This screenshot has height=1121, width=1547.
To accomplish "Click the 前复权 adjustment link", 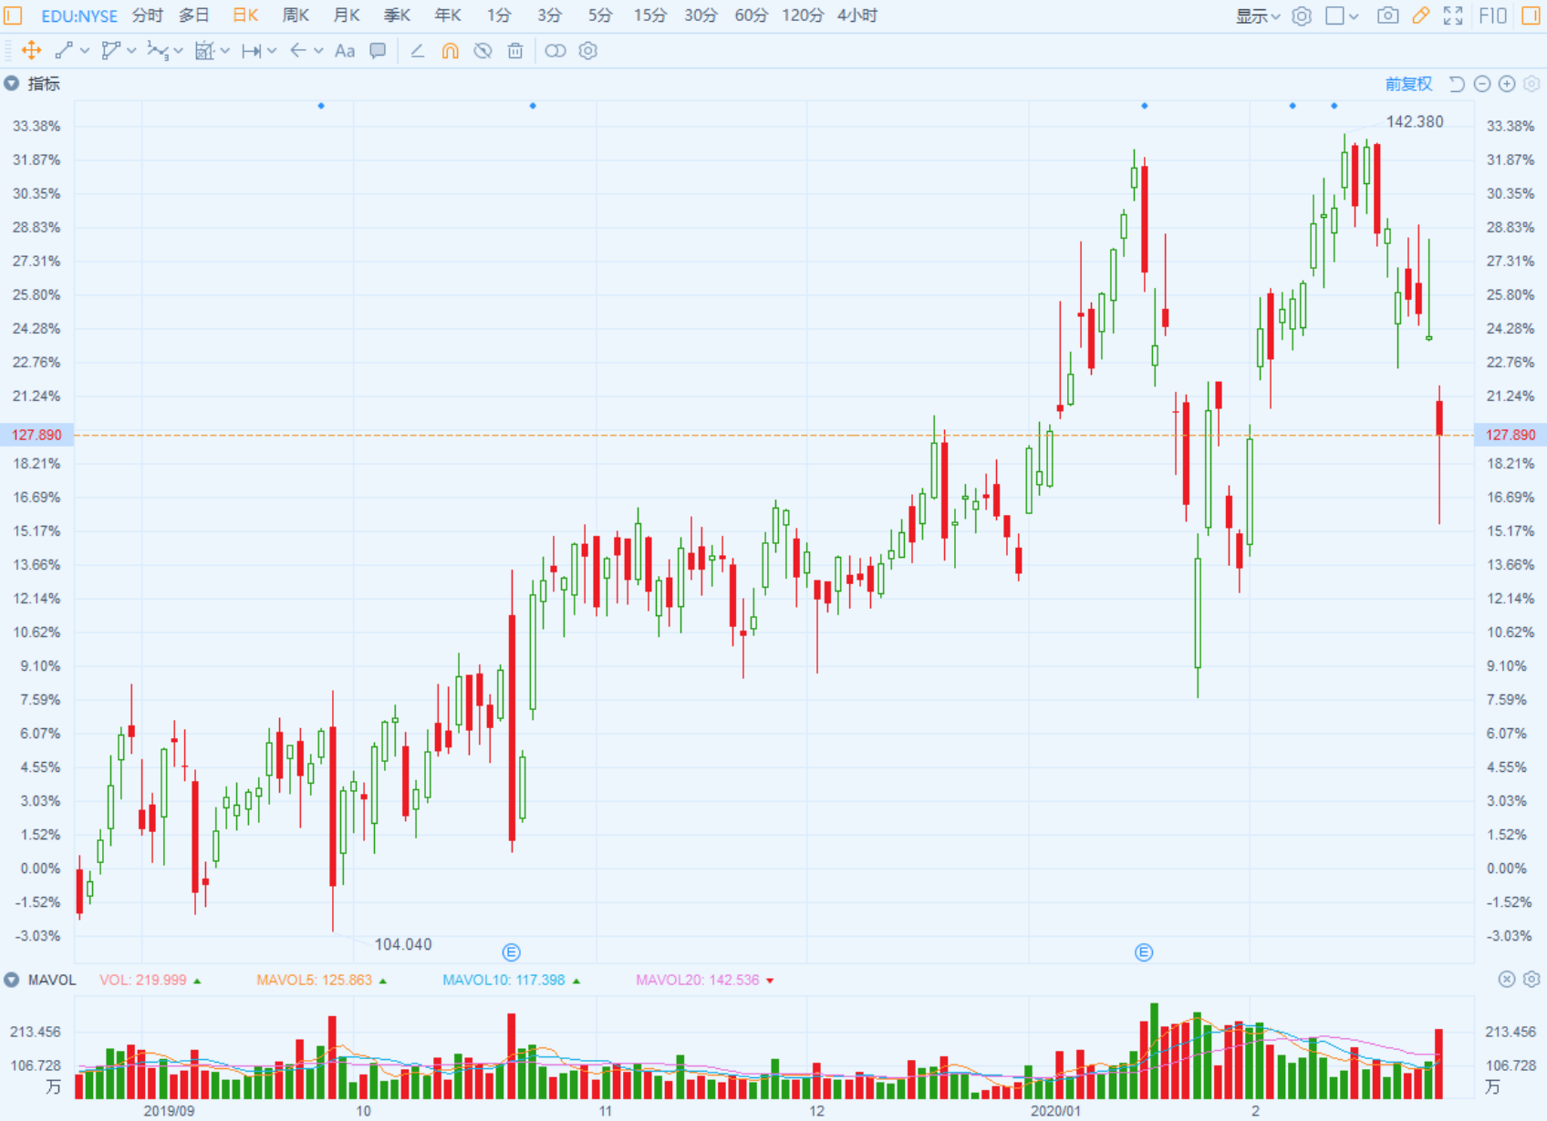I will click(x=1408, y=84).
